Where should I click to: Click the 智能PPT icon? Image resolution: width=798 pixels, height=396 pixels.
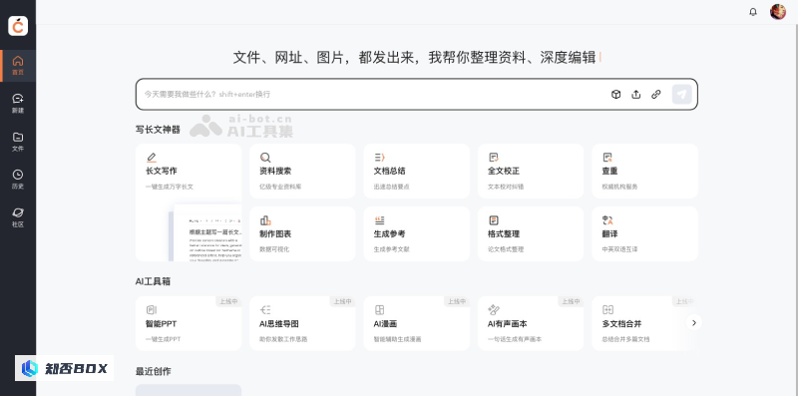point(152,310)
